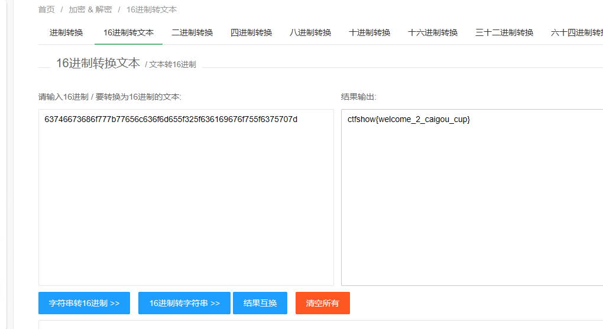Switch to 四进制转换 tab
Viewport: 603px width, 329px height.
click(251, 32)
